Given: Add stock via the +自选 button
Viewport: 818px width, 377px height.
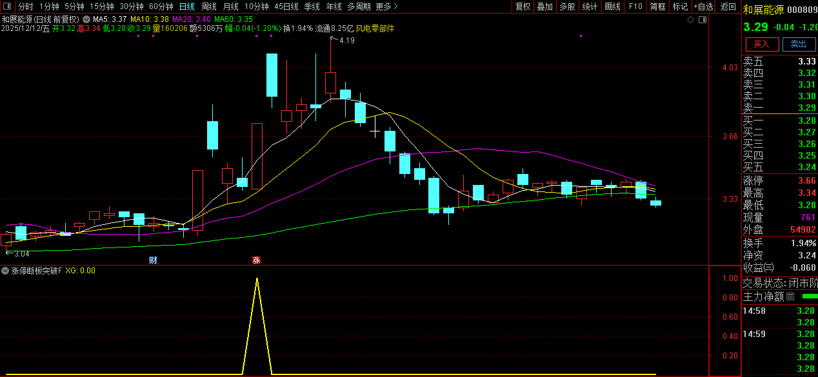Looking at the screenshot, I should pyautogui.click(x=703, y=6).
